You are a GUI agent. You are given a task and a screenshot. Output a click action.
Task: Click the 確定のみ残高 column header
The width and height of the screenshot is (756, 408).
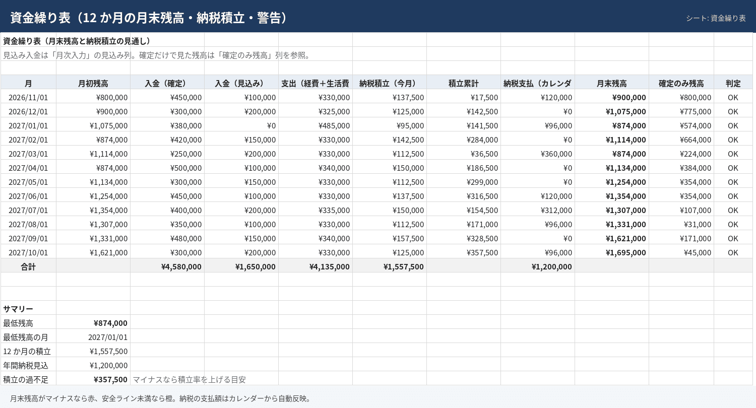click(681, 83)
